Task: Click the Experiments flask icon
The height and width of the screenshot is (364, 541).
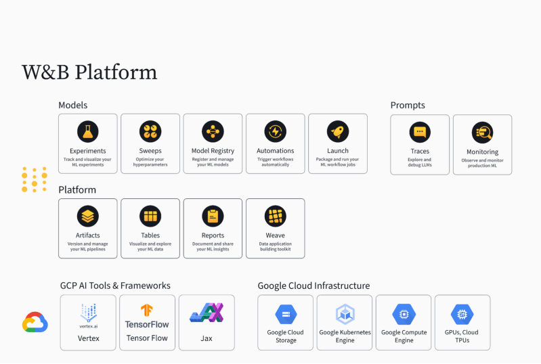Action: point(88,131)
